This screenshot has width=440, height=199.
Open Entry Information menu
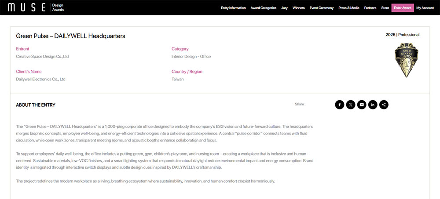(233, 8)
